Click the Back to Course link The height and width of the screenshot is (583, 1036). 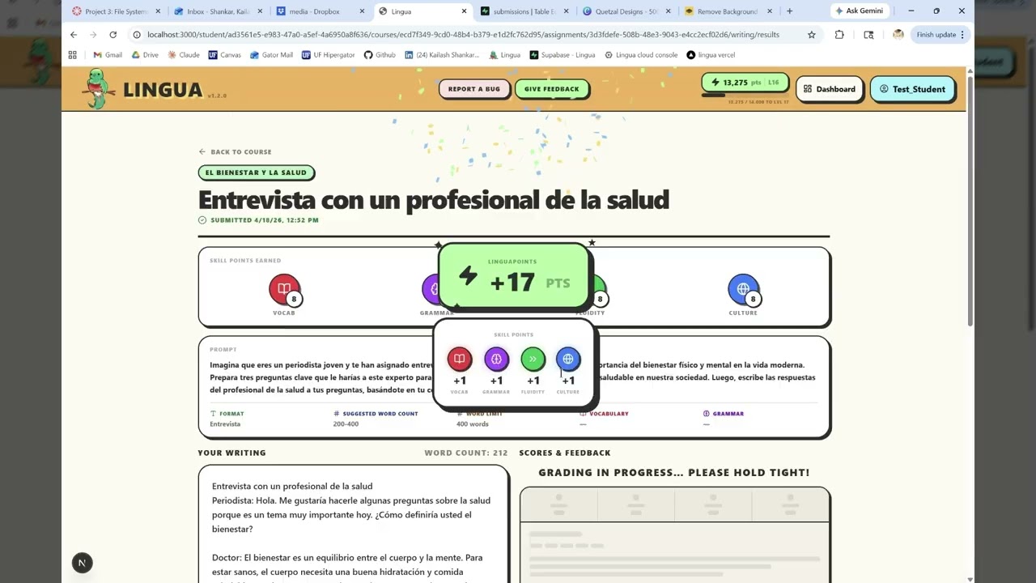tap(235, 151)
